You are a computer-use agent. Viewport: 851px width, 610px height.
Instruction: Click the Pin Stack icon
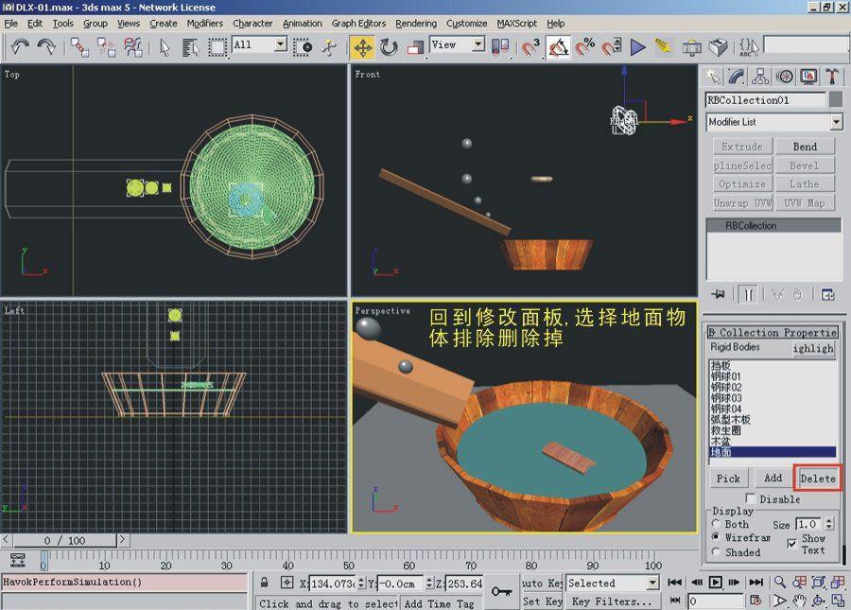[x=719, y=294]
